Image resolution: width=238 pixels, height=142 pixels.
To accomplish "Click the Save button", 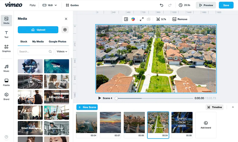I will coord(226,5).
